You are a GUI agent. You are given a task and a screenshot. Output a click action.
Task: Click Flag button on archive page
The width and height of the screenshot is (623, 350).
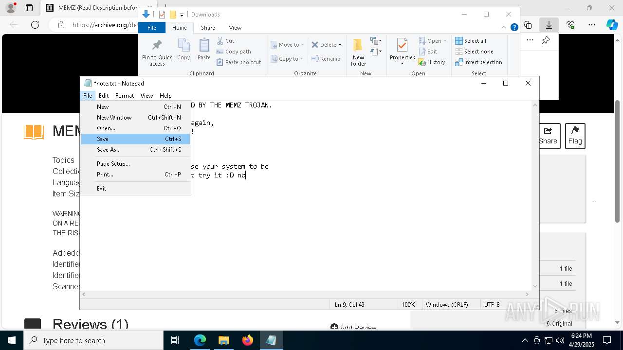click(575, 136)
